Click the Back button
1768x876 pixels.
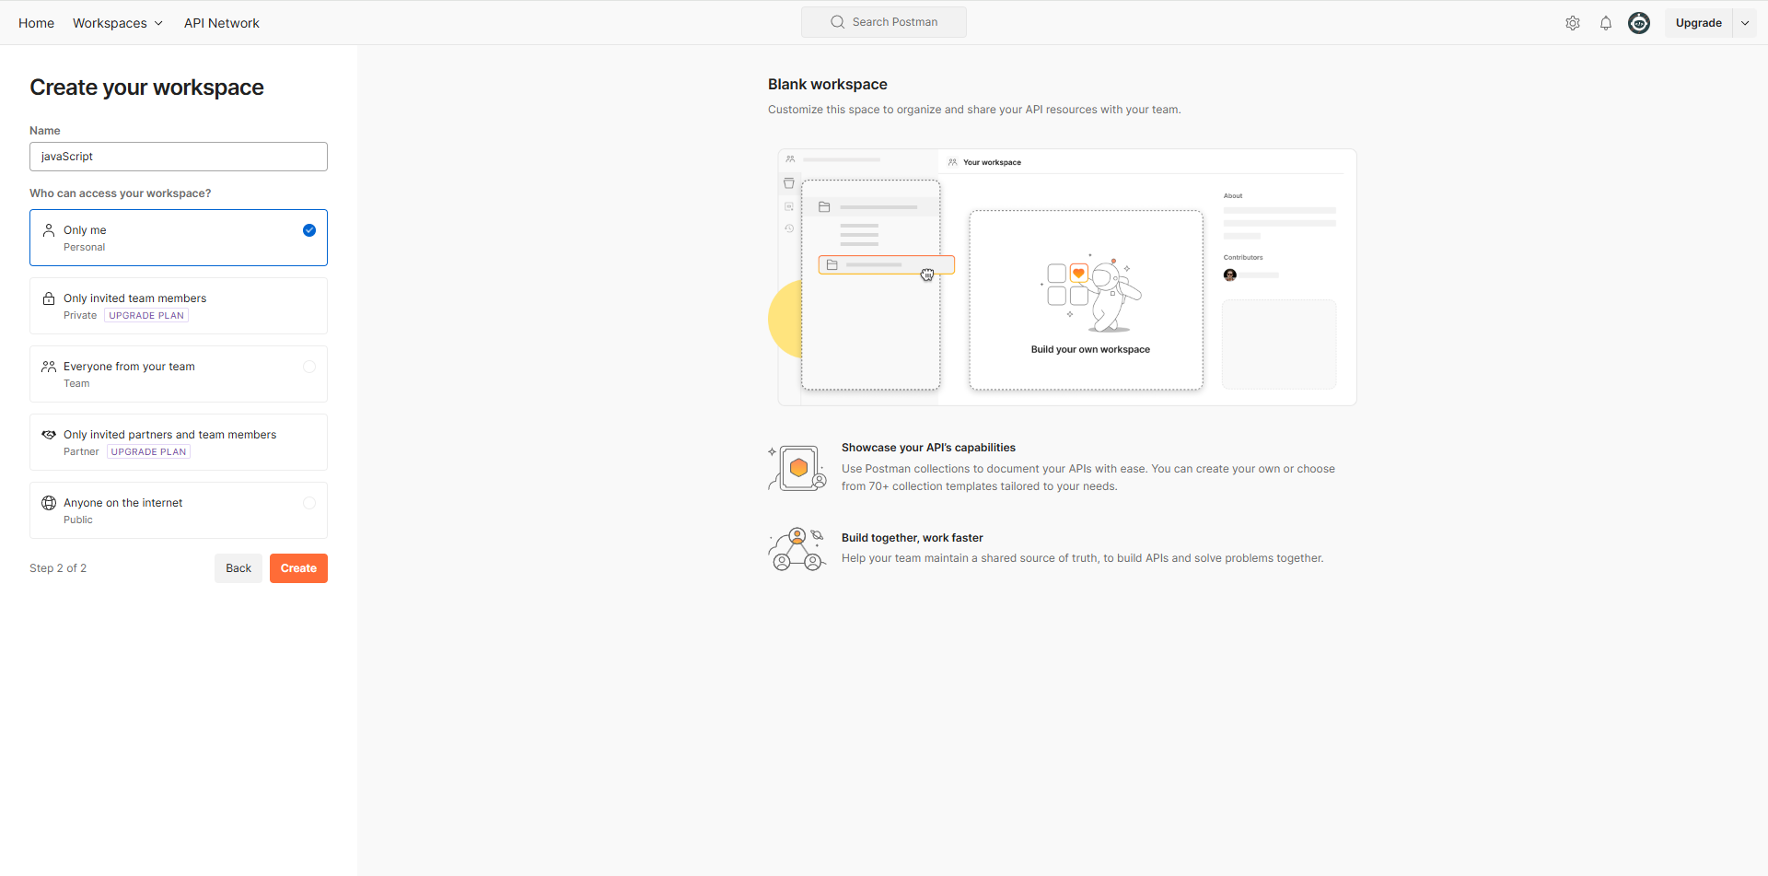tap(238, 568)
